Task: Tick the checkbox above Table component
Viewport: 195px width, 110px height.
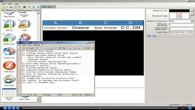Action: [19, 20]
